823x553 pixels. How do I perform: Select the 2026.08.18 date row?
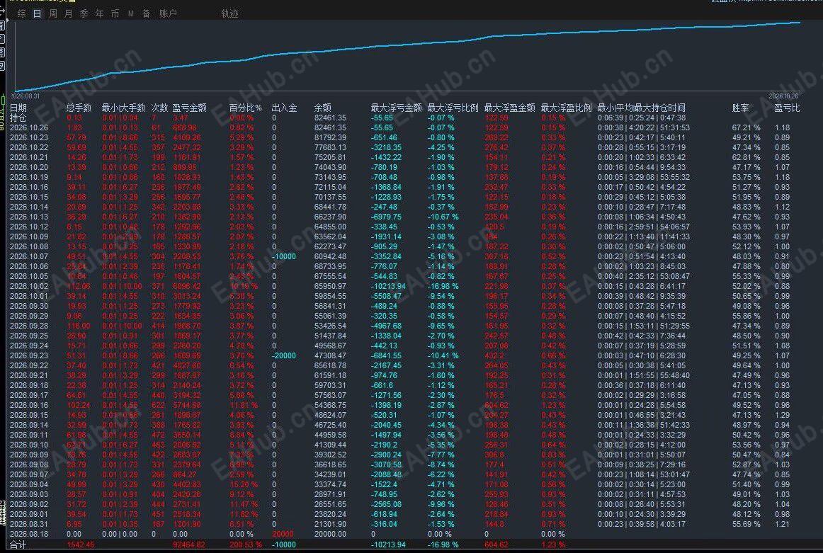click(x=29, y=534)
